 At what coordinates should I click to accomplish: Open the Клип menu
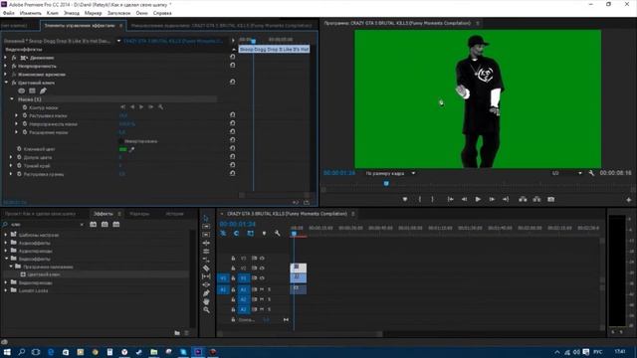[x=53, y=13]
